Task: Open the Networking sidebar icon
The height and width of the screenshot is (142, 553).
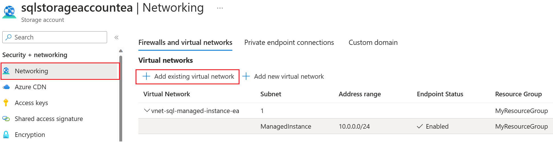Action: pyautogui.click(x=6, y=71)
